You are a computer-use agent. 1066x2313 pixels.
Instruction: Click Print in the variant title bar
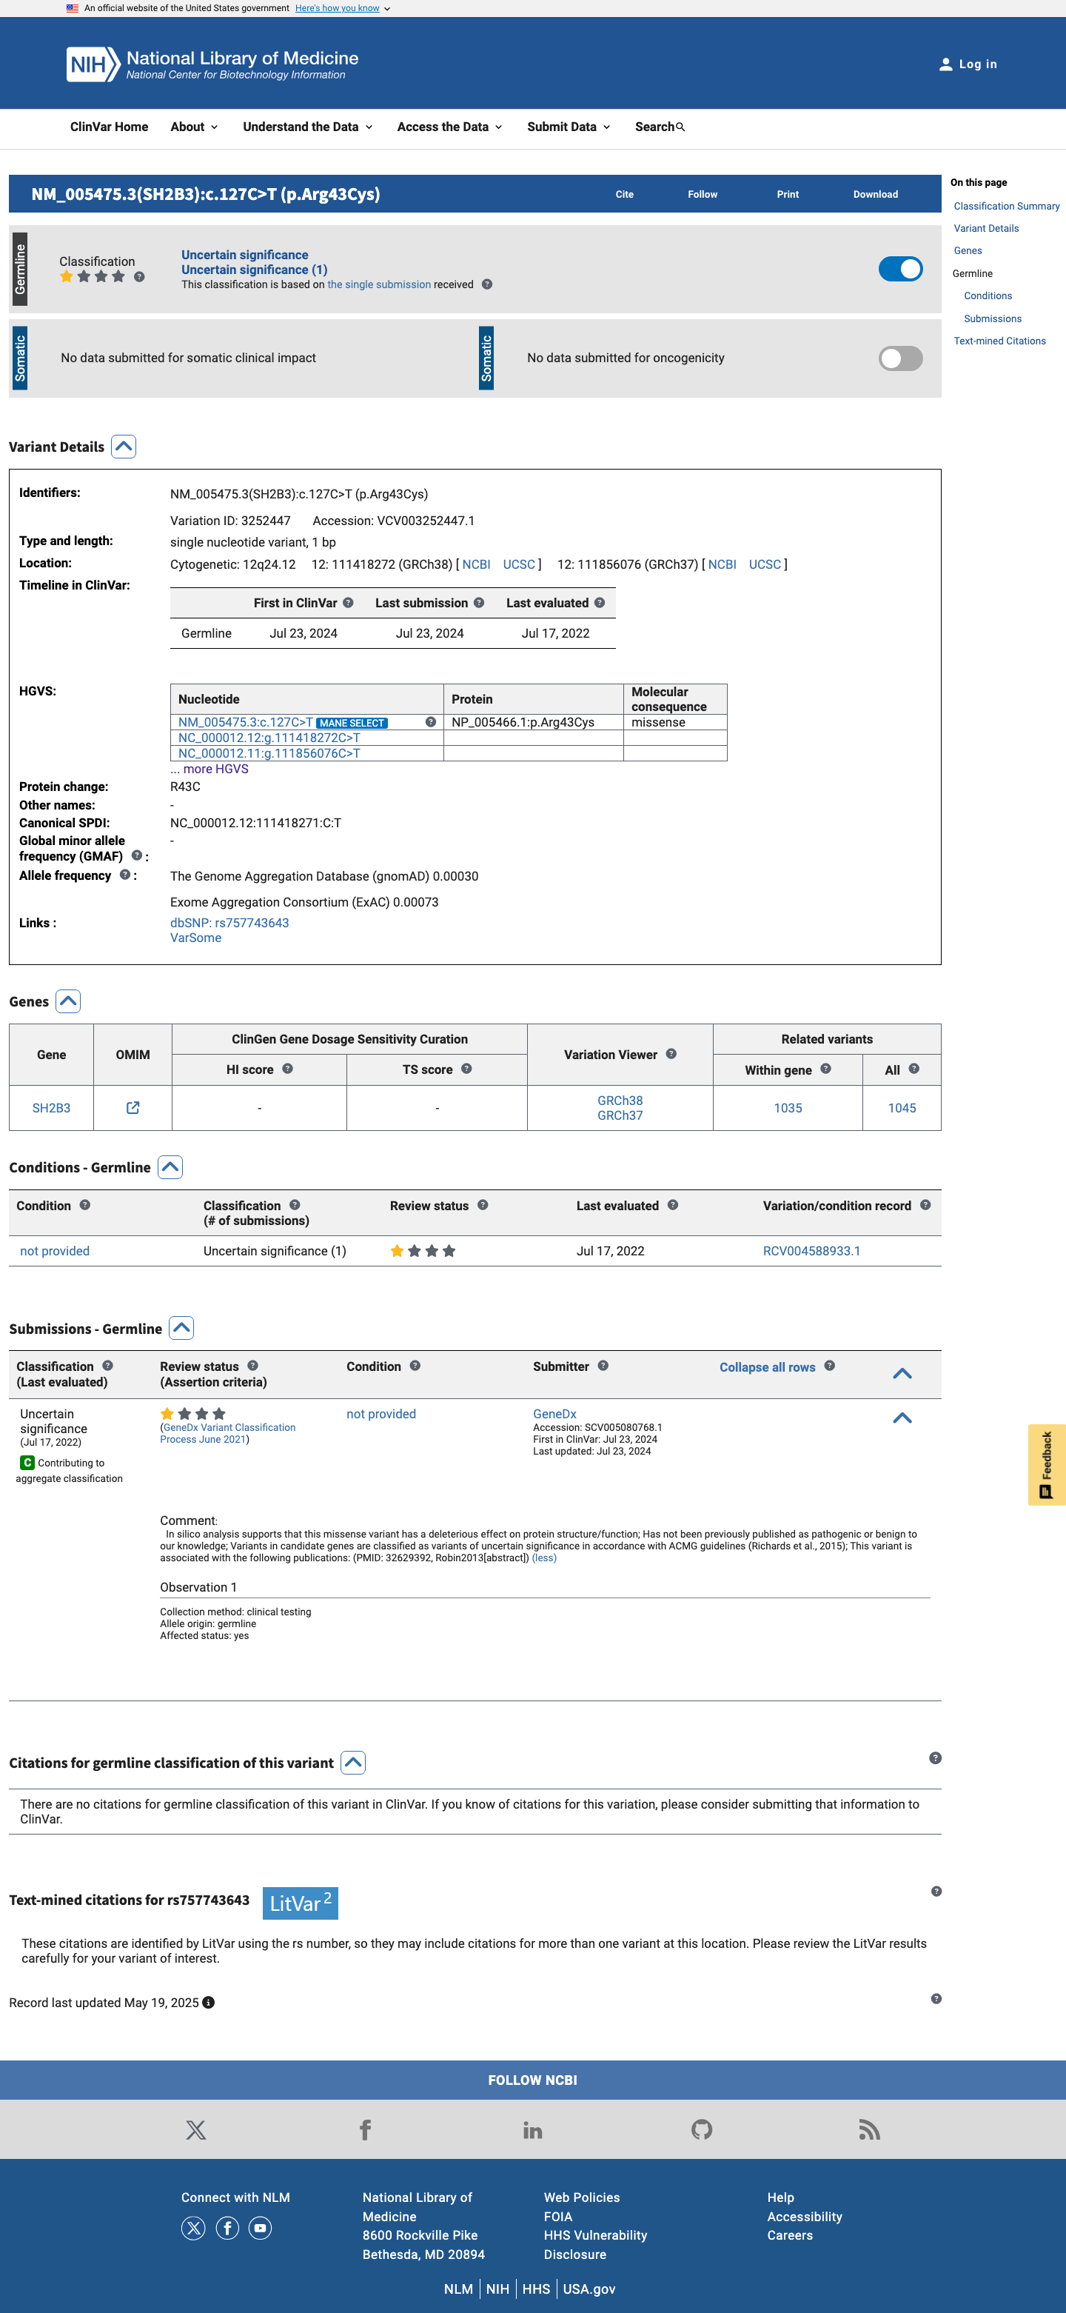point(788,194)
